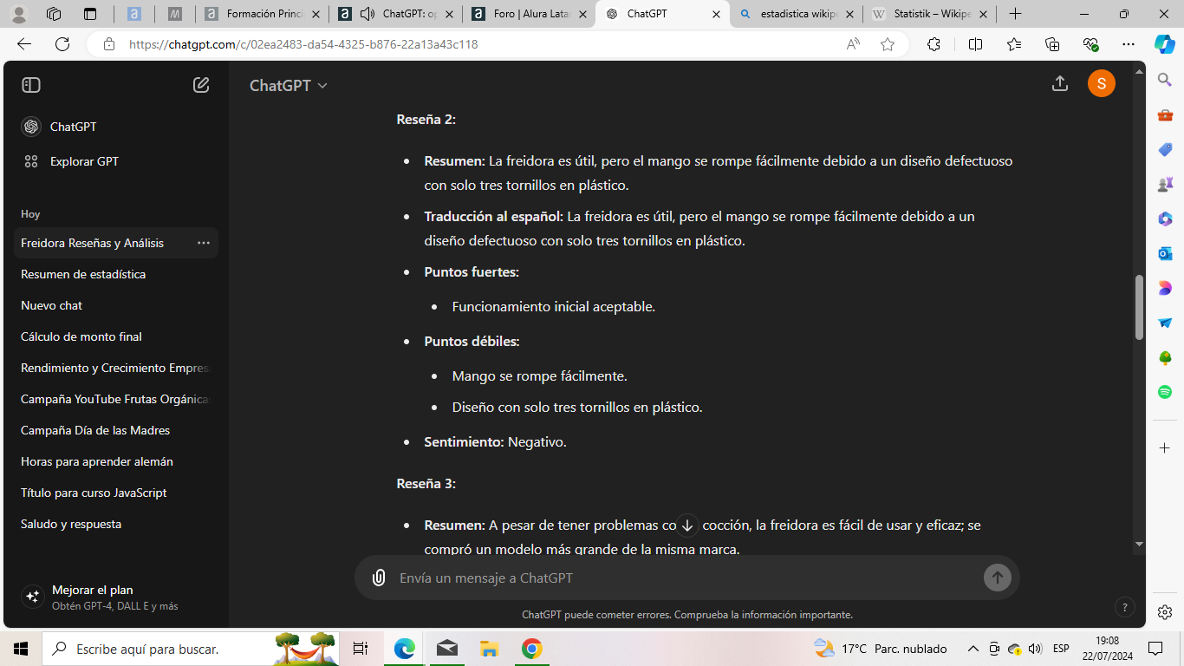The image size is (1184, 666).
Task: Open the browser extensions puzzle icon
Action: (934, 44)
